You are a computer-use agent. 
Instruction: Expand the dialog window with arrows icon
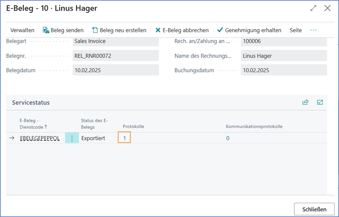pyautogui.click(x=313, y=8)
